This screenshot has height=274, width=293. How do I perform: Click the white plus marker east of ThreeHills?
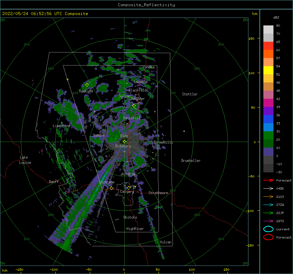coord(184,131)
